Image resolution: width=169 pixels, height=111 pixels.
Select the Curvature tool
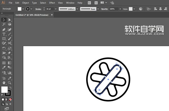(x=10, y=30)
